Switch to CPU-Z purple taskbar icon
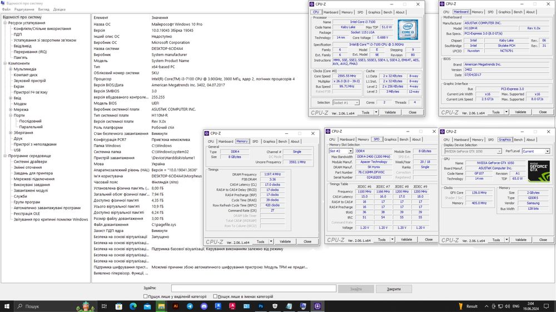 click(x=317, y=306)
